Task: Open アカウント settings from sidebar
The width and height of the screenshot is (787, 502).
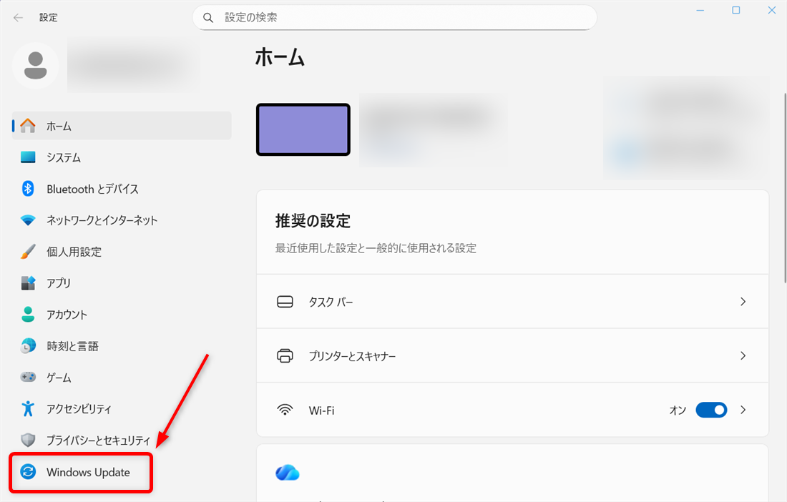Action: pos(27,315)
